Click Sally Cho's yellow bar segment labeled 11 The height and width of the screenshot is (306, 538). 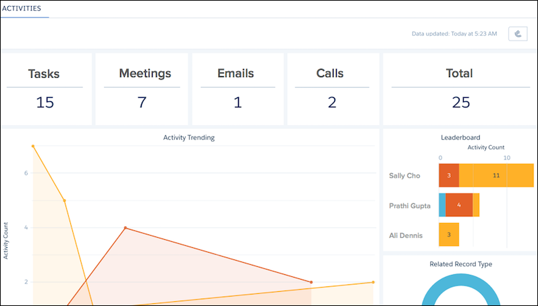pyautogui.click(x=496, y=176)
